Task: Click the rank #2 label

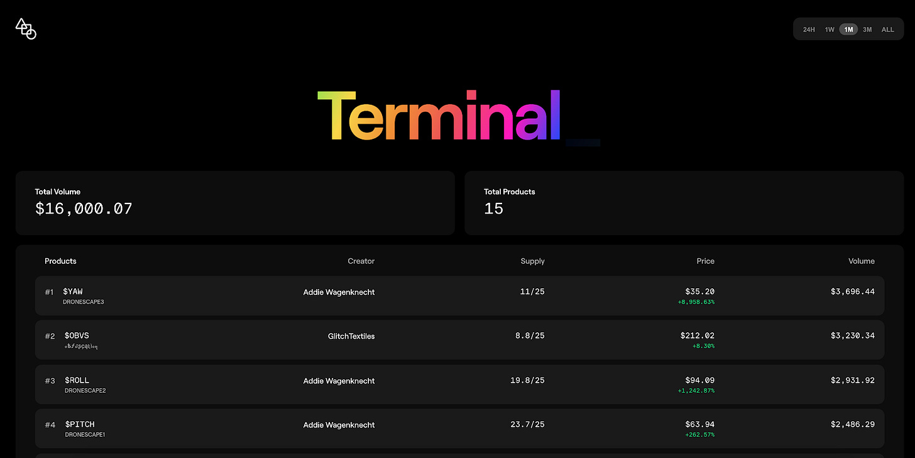Action: 50,336
